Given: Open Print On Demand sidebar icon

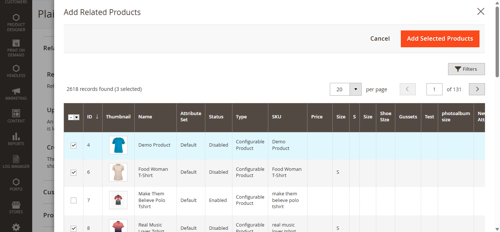Looking at the screenshot, I should tap(16, 43).
